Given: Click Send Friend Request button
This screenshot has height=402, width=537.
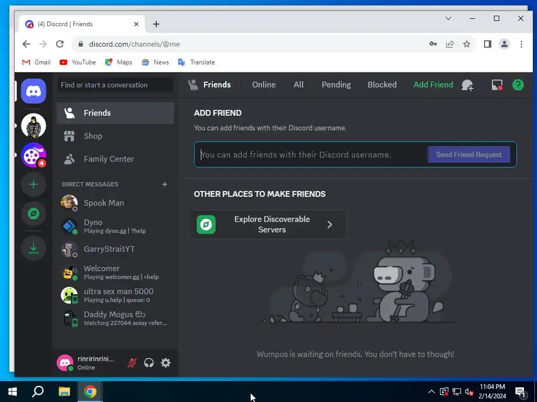Looking at the screenshot, I should [469, 154].
